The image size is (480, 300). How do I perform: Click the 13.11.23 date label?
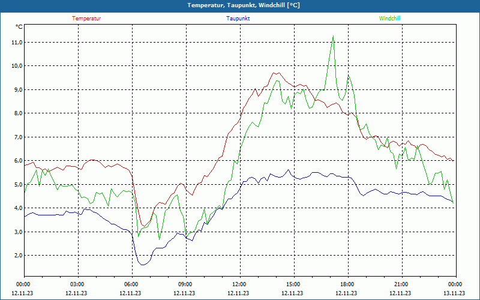coord(454,293)
